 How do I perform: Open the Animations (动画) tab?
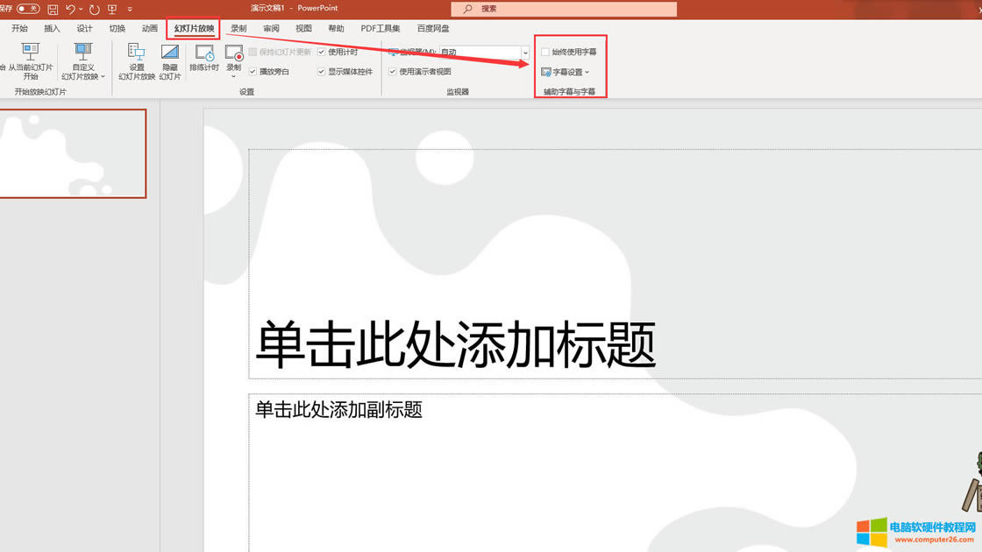150,29
